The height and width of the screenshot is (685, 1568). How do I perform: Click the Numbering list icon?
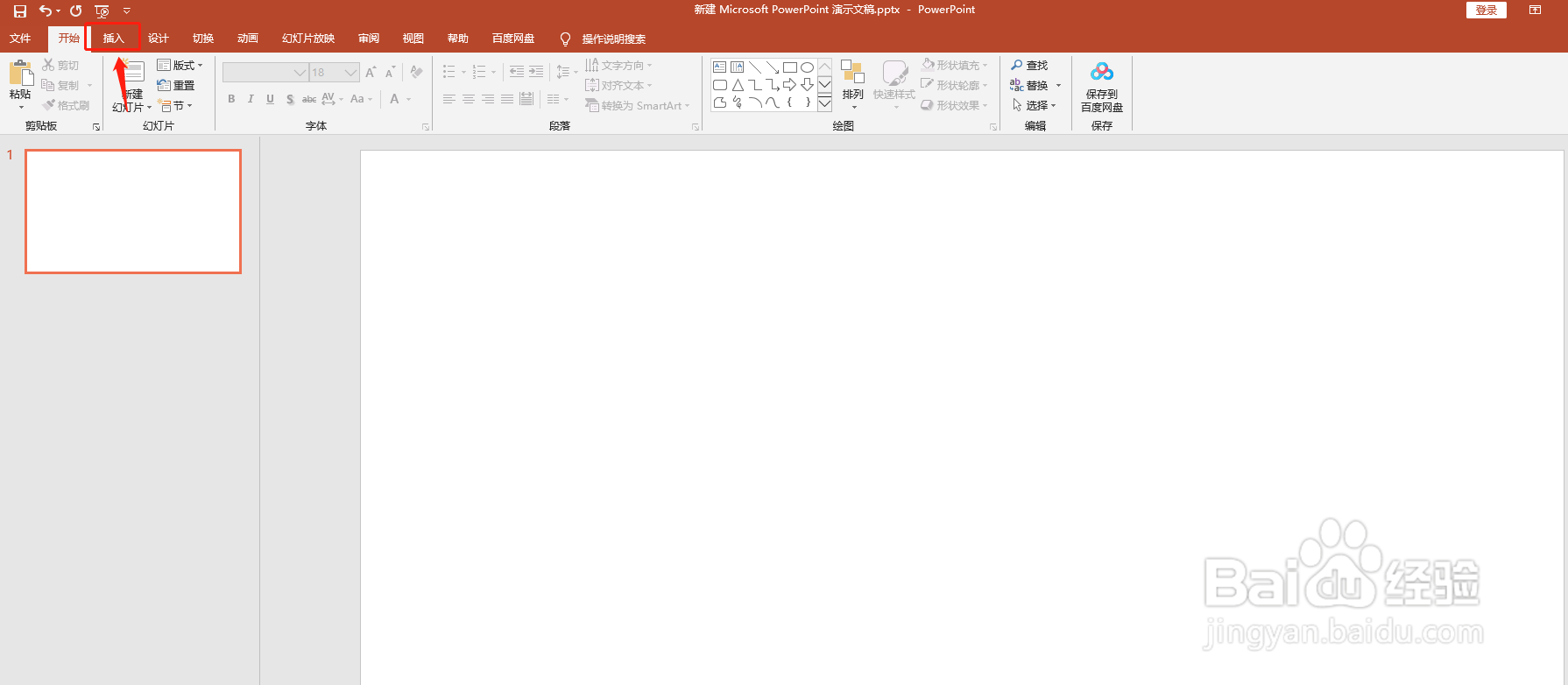(x=479, y=72)
